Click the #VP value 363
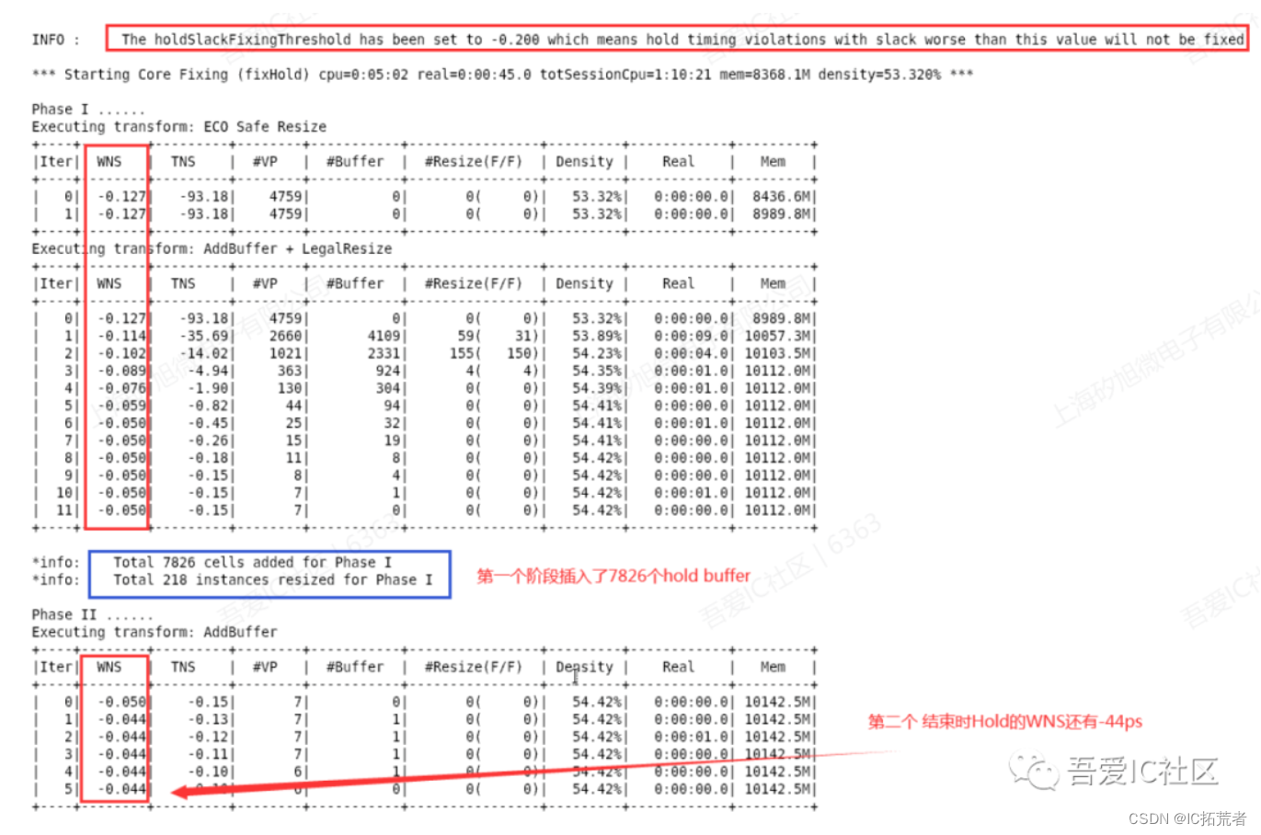This screenshot has height=835, width=1261. (x=290, y=372)
